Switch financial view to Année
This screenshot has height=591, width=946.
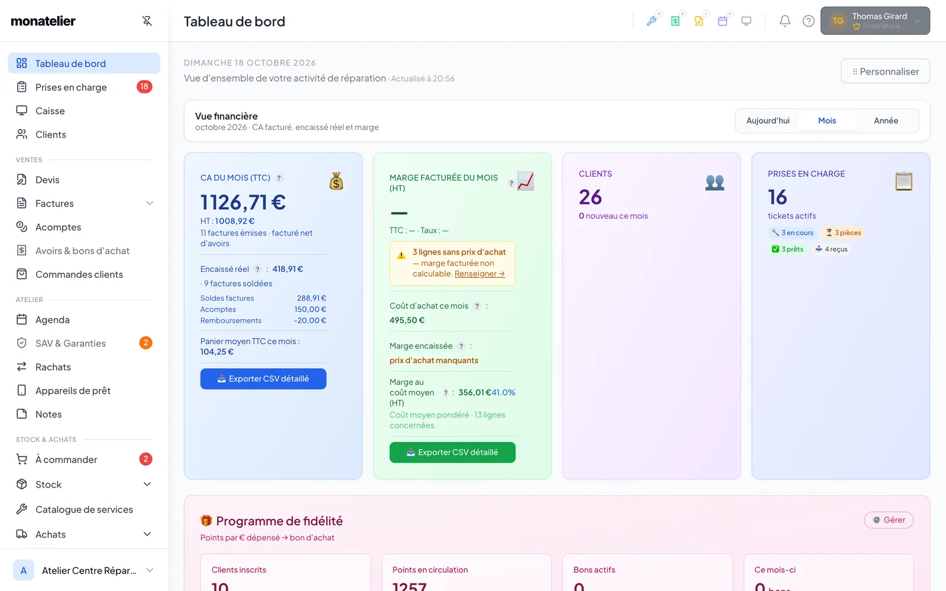(x=886, y=121)
